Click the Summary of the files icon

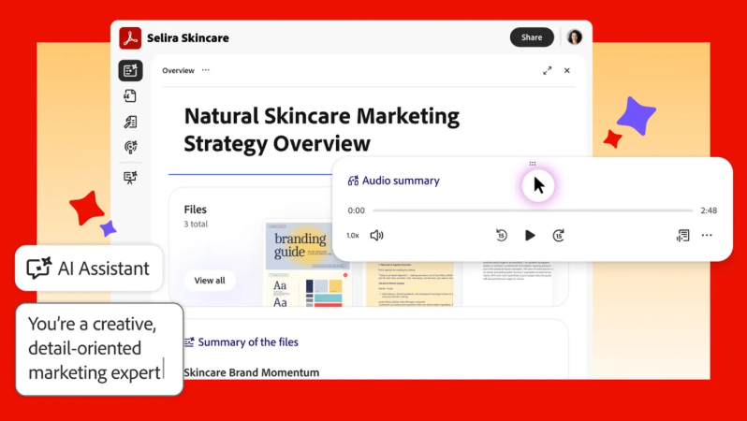pos(189,341)
